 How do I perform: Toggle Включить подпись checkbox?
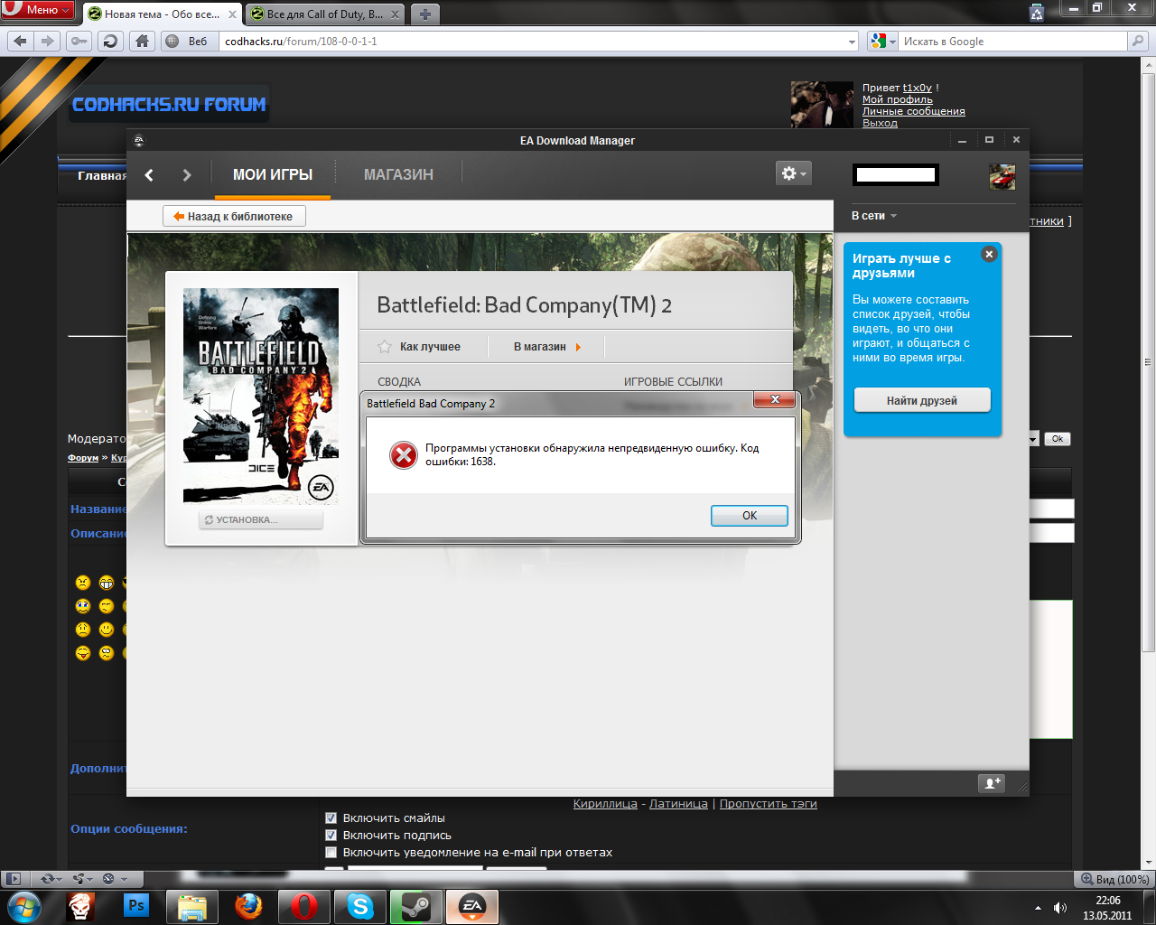click(x=331, y=835)
